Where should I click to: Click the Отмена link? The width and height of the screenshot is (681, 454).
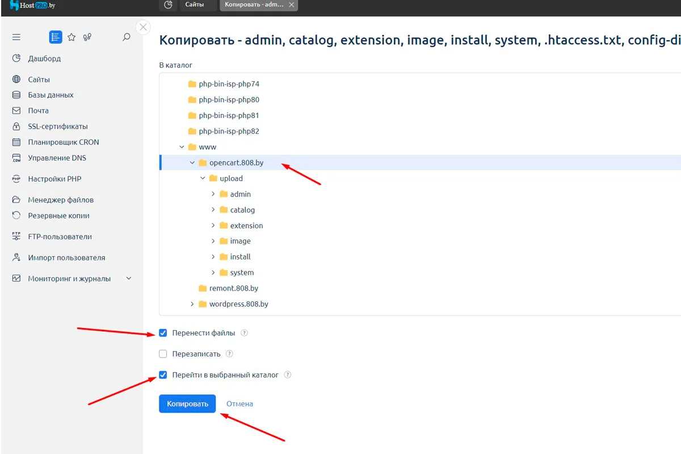tap(239, 404)
